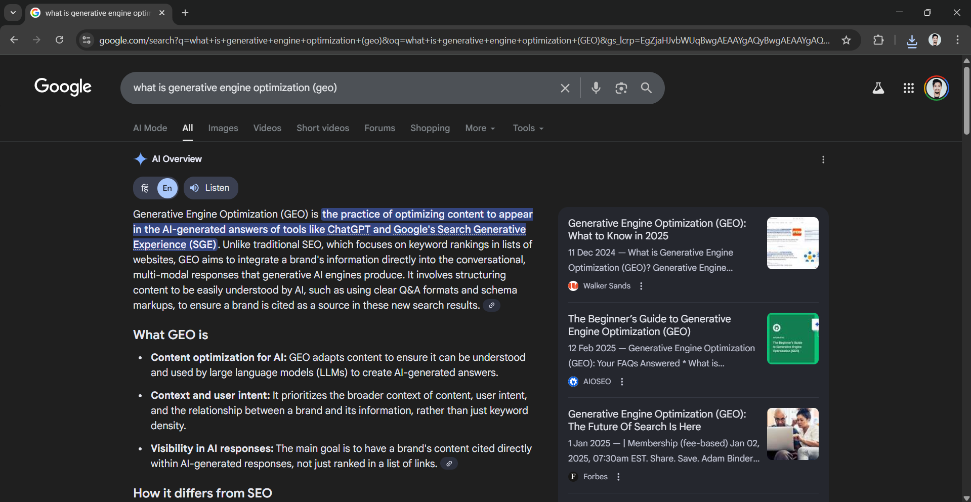Bookmark this page using the star icon
971x502 pixels.
tap(847, 40)
